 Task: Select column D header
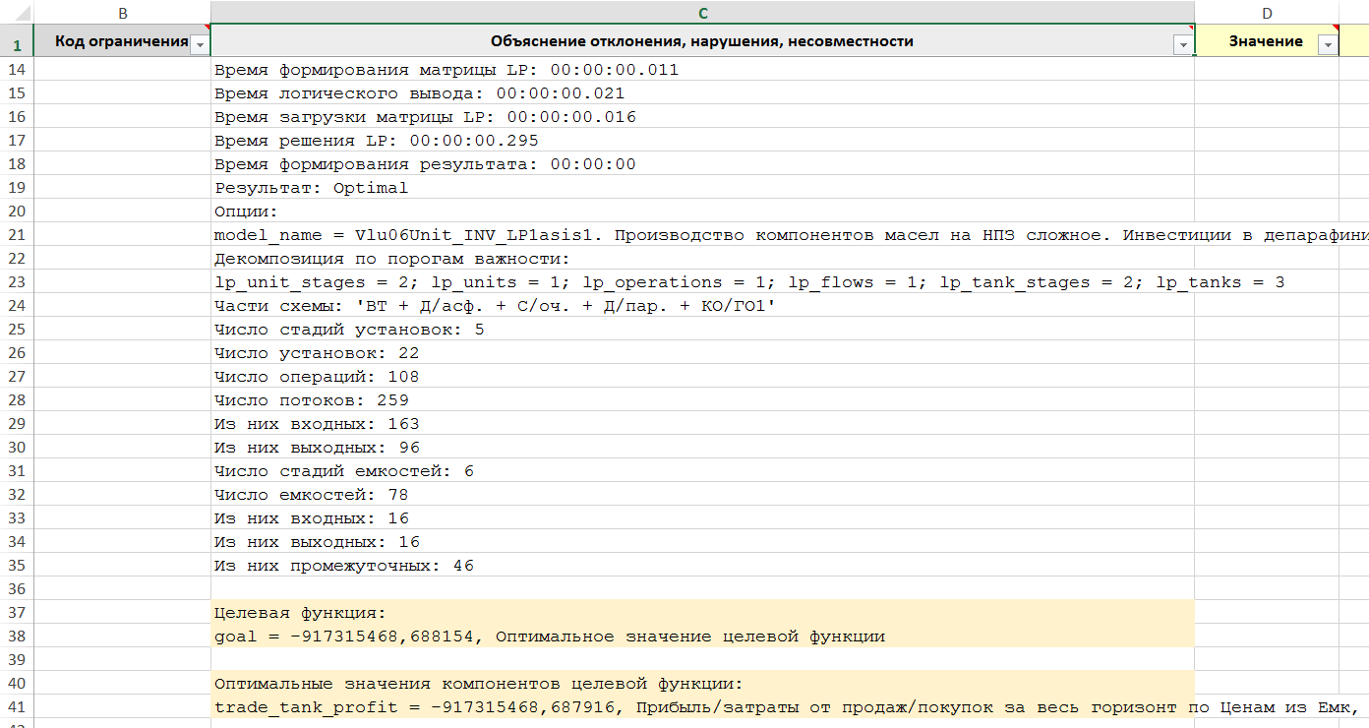(1267, 13)
